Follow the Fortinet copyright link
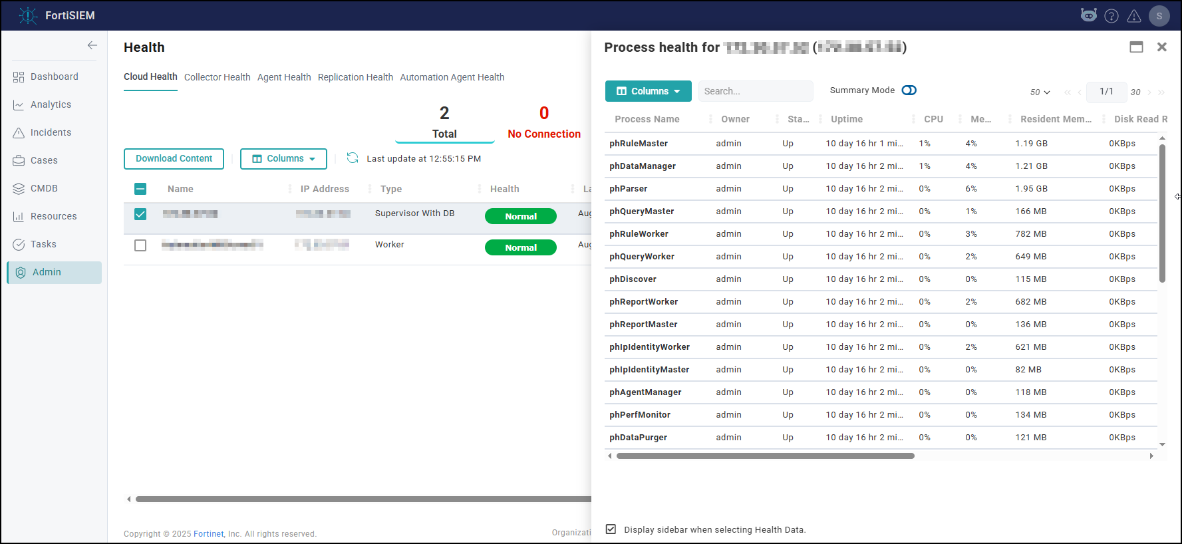This screenshot has width=1182, height=544. tap(209, 534)
